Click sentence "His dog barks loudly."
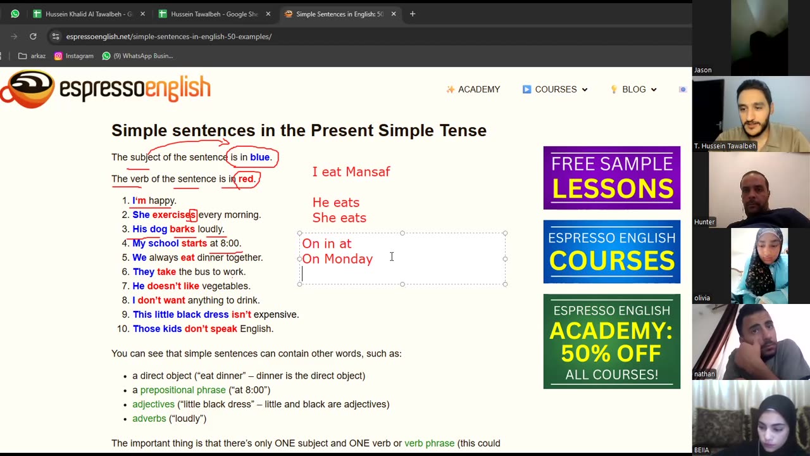The image size is (810, 456). pos(178,229)
